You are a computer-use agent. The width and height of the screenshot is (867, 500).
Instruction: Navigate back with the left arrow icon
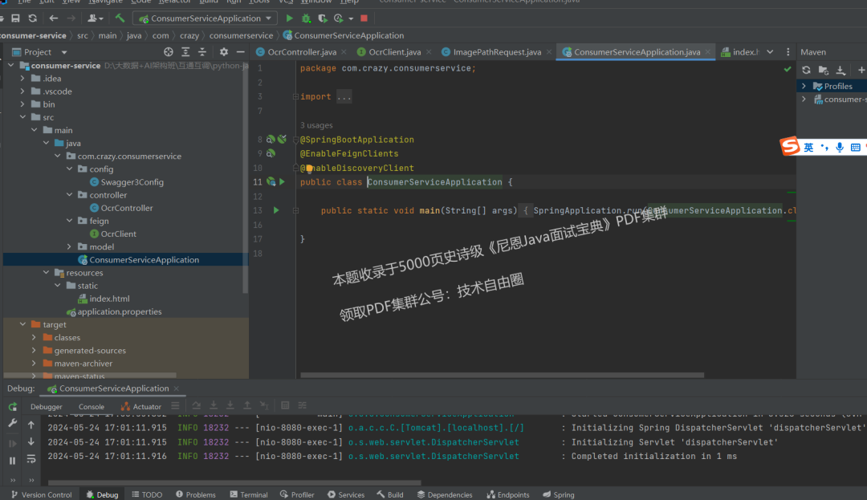[x=54, y=18]
